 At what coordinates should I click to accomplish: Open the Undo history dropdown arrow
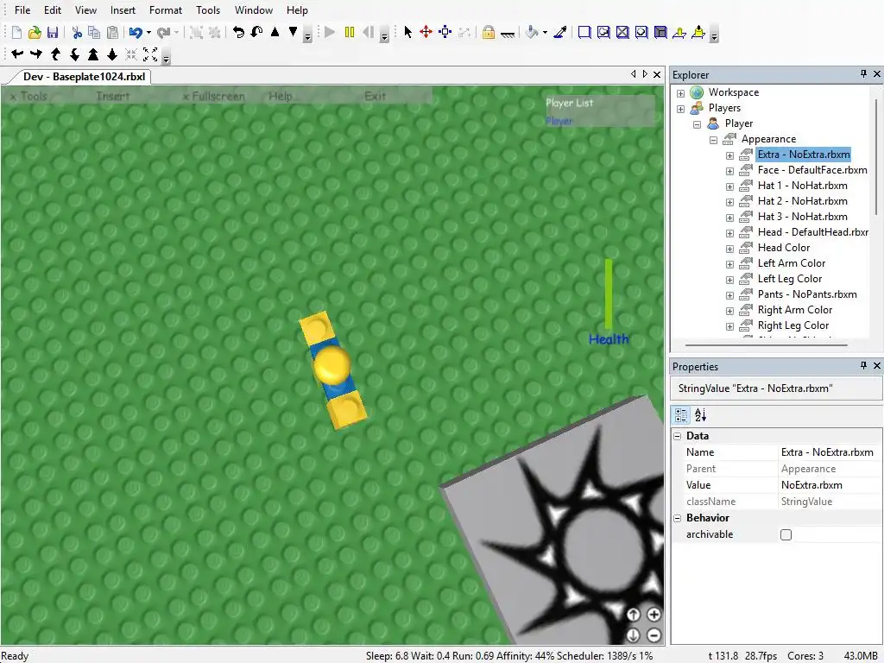148,33
